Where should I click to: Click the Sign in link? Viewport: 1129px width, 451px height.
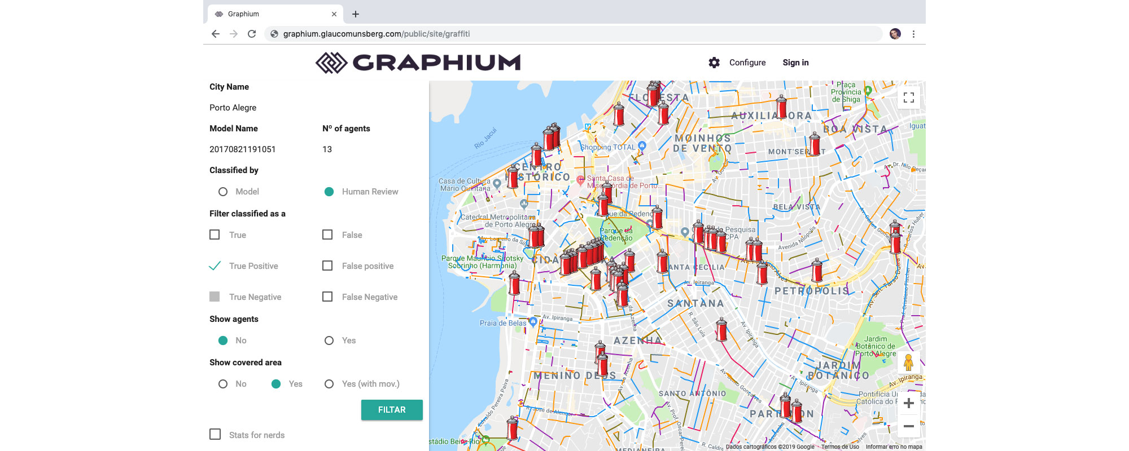click(x=795, y=63)
